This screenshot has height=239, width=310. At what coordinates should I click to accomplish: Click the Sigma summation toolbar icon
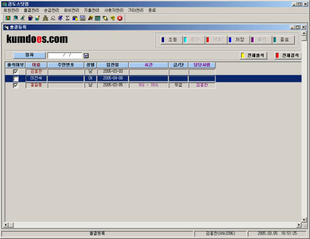68,18
